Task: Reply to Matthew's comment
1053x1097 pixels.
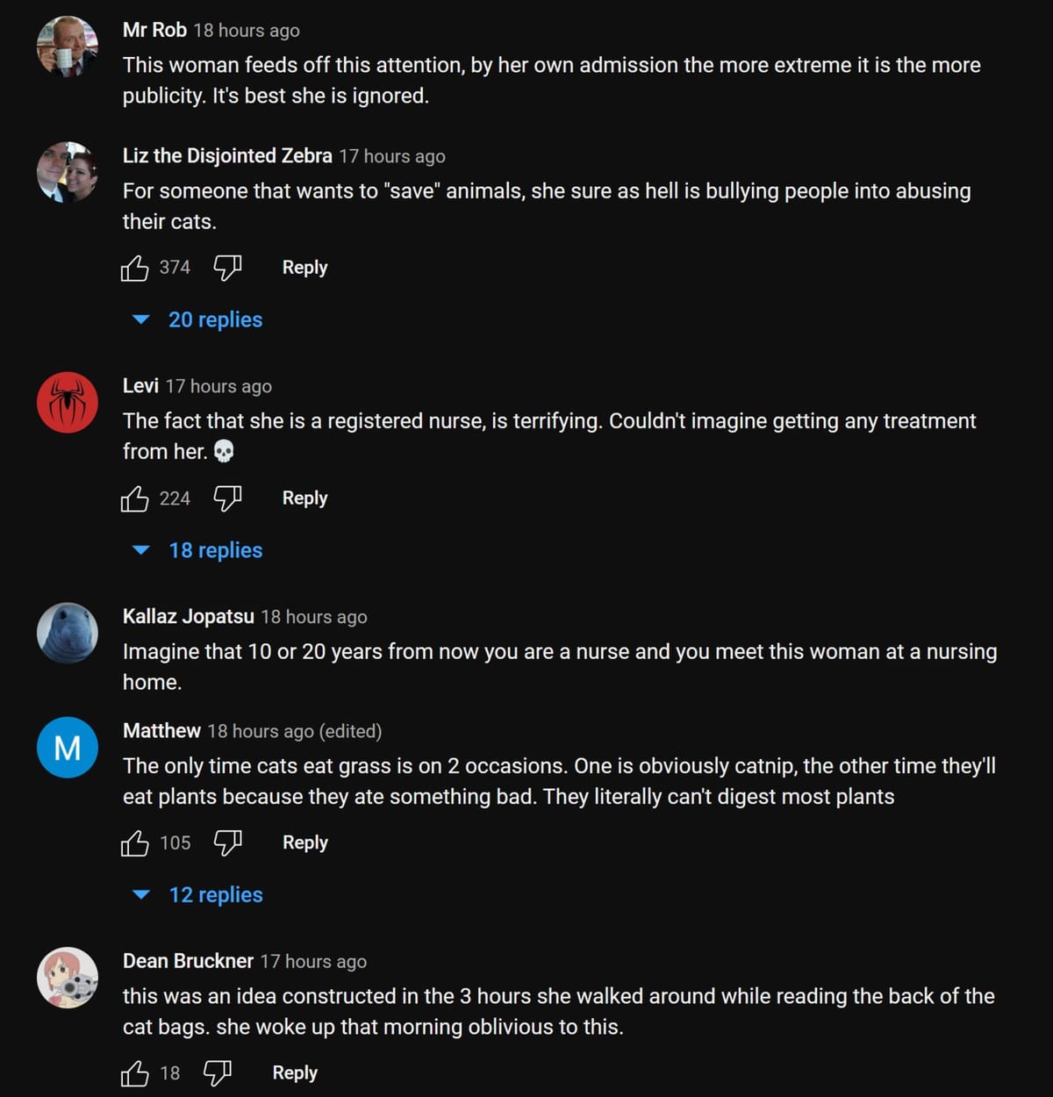Action: point(304,843)
